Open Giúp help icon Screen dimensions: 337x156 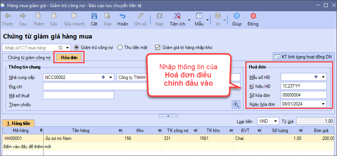237,16
